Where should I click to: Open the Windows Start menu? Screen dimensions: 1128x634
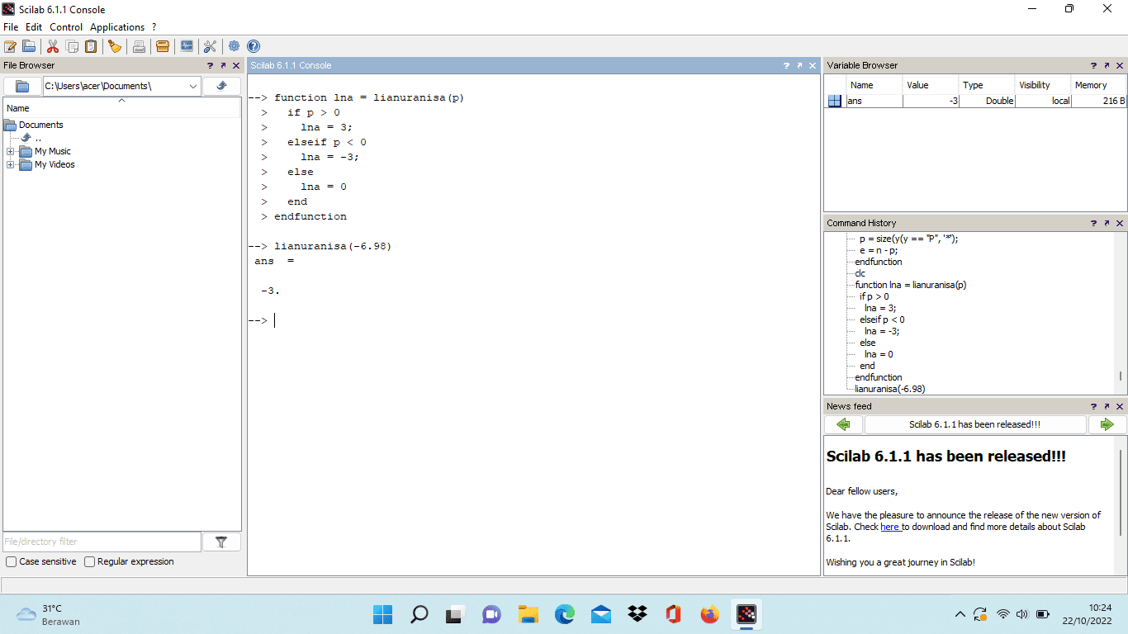tap(382, 614)
